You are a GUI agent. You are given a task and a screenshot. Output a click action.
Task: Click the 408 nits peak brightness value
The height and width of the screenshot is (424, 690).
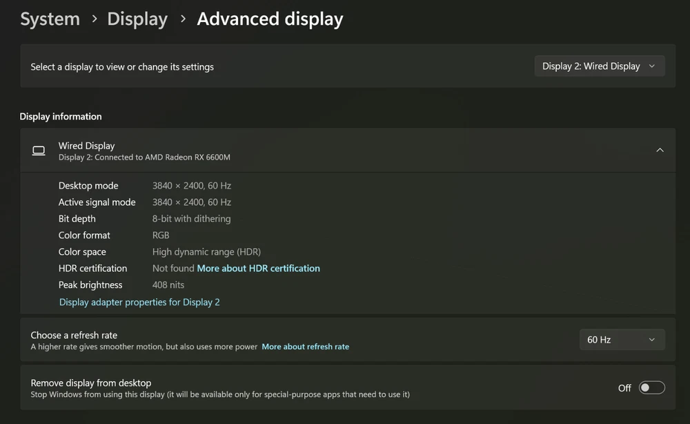(168, 285)
